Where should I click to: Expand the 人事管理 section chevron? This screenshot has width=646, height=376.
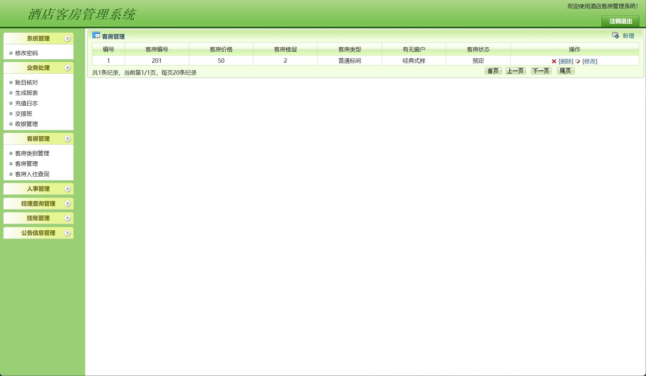pos(67,189)
